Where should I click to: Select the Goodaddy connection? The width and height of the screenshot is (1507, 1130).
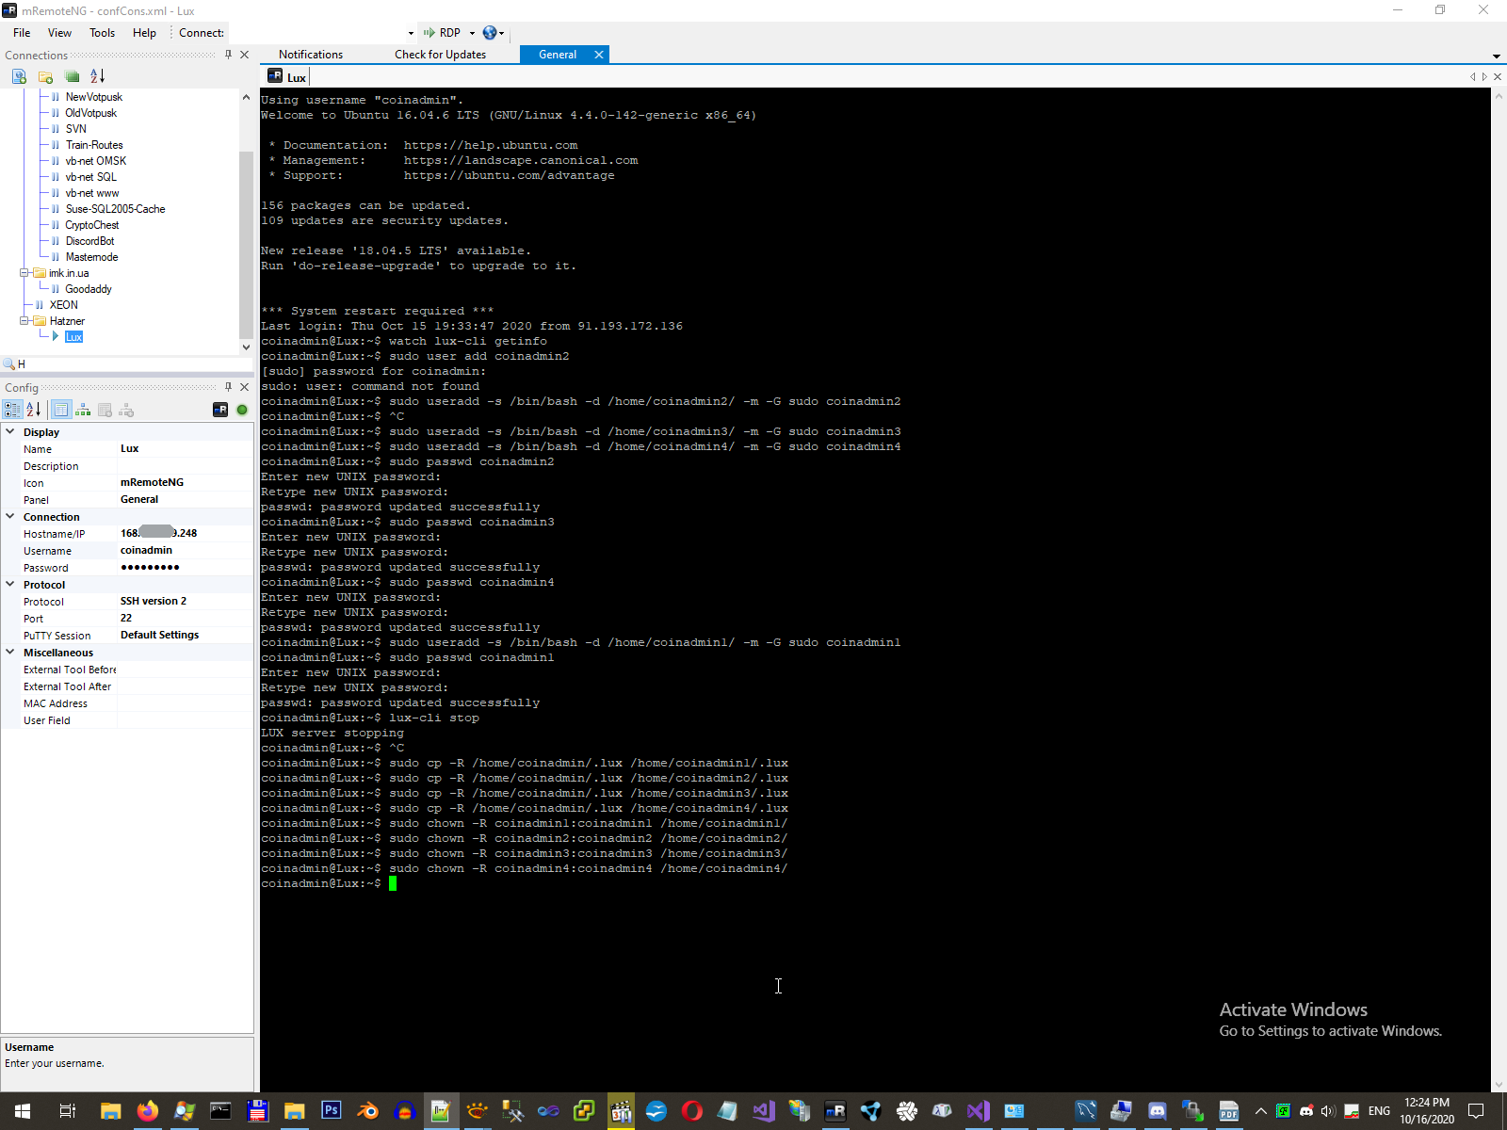point(89,289)
